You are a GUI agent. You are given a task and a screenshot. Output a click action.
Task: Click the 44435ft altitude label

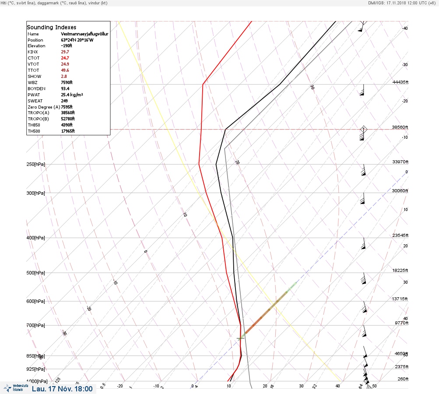400,82
